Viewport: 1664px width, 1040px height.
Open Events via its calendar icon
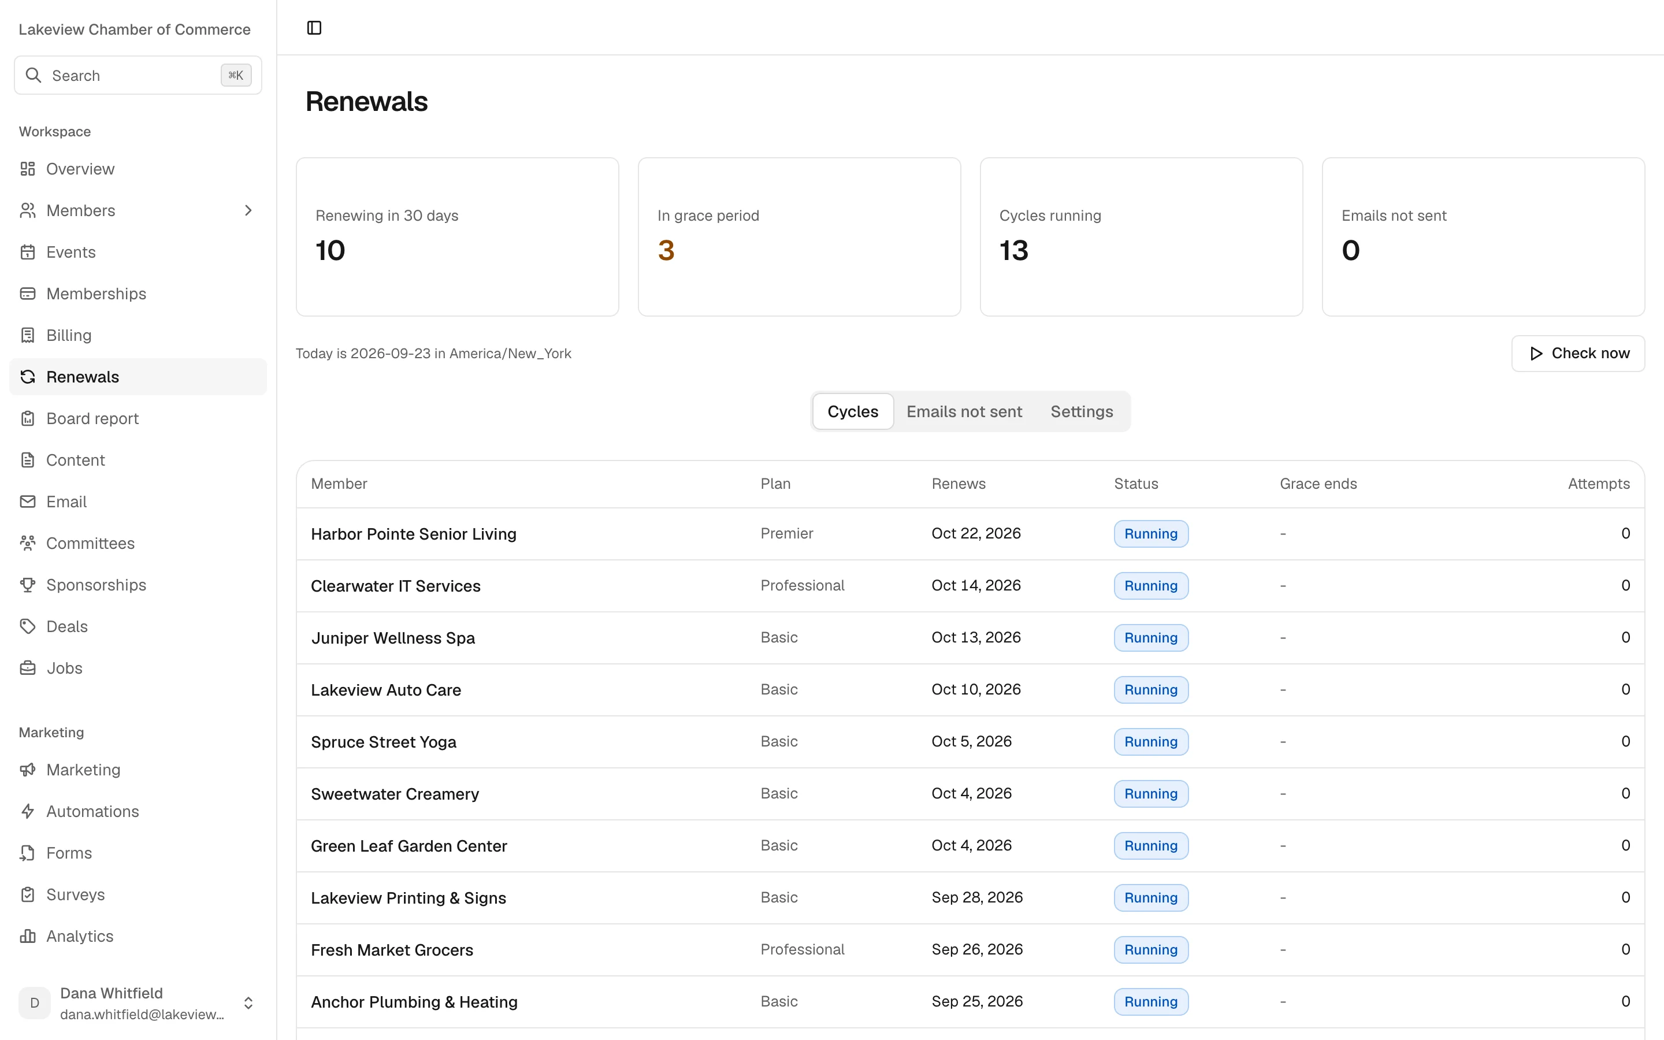coord(28,252)
